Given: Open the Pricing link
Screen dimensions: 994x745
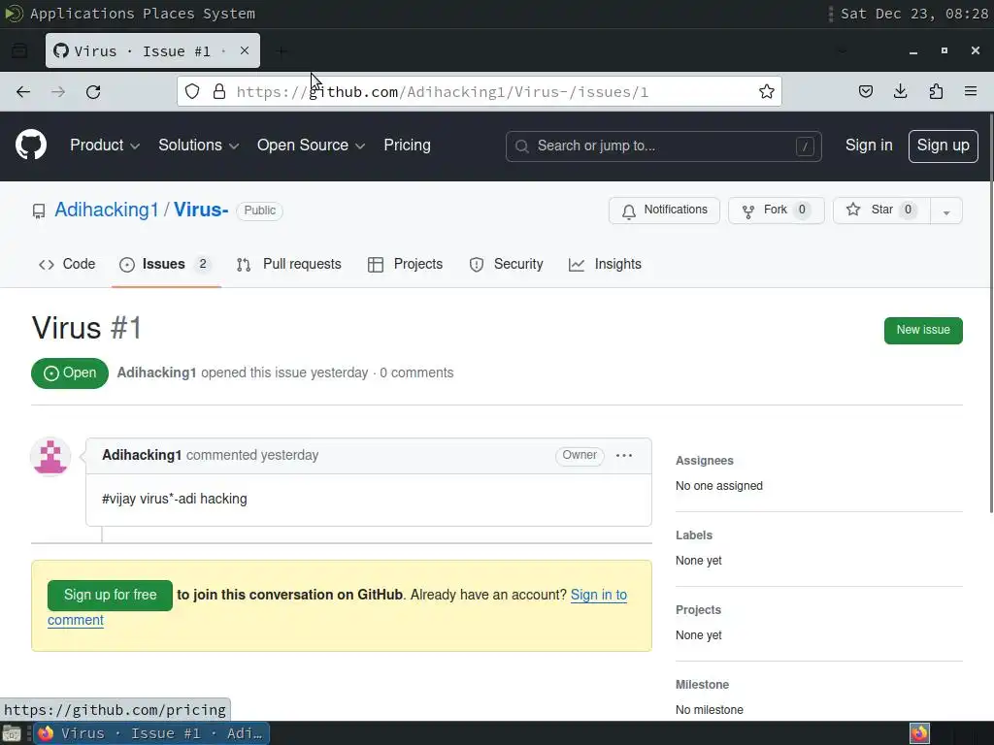Looking at the screenshot, I should click(407, 146).
